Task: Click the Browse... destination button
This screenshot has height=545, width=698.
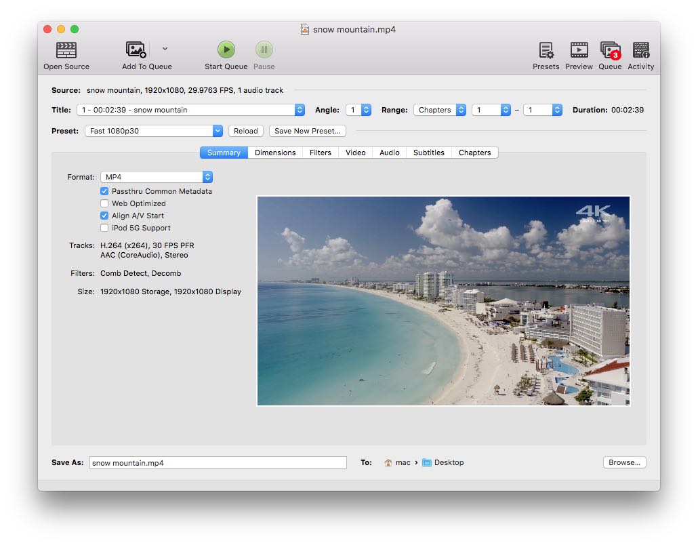Action: click(x=624, y=462)
